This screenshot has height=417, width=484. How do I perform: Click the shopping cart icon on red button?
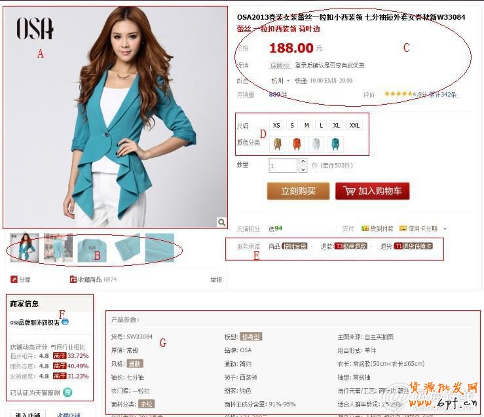[x=350, y=191]
